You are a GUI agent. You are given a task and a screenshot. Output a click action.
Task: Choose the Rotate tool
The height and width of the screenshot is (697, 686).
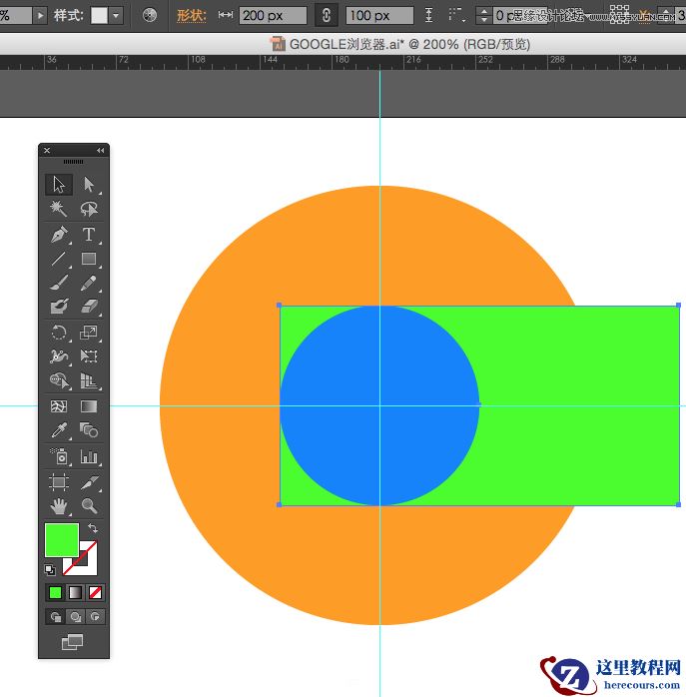(x=59, y=333)
